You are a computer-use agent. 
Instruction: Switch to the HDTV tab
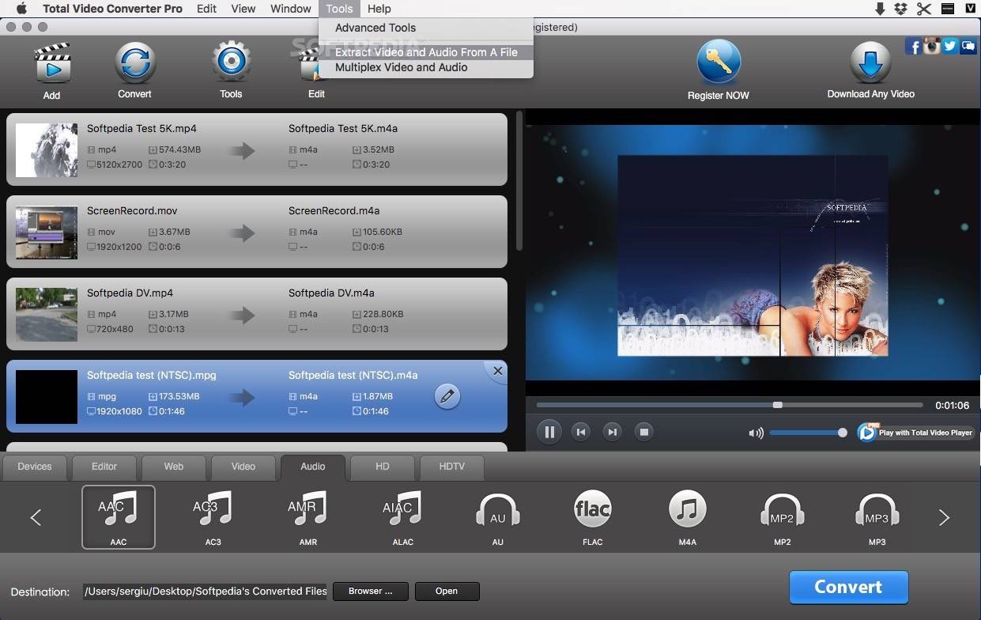pyautogui.click(x=452, y=467)
